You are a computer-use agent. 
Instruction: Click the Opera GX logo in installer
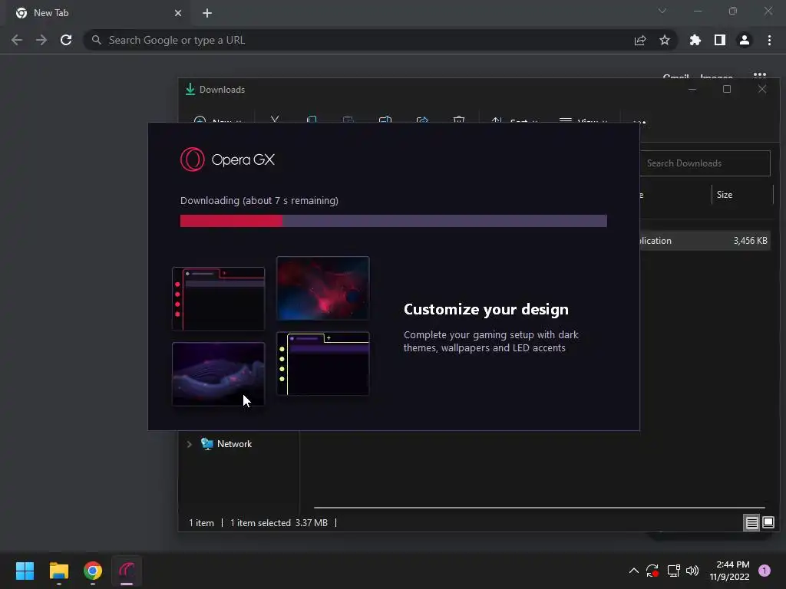[227, 160]
